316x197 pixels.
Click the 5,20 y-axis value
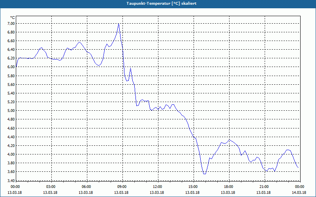(x=11, y=102)
